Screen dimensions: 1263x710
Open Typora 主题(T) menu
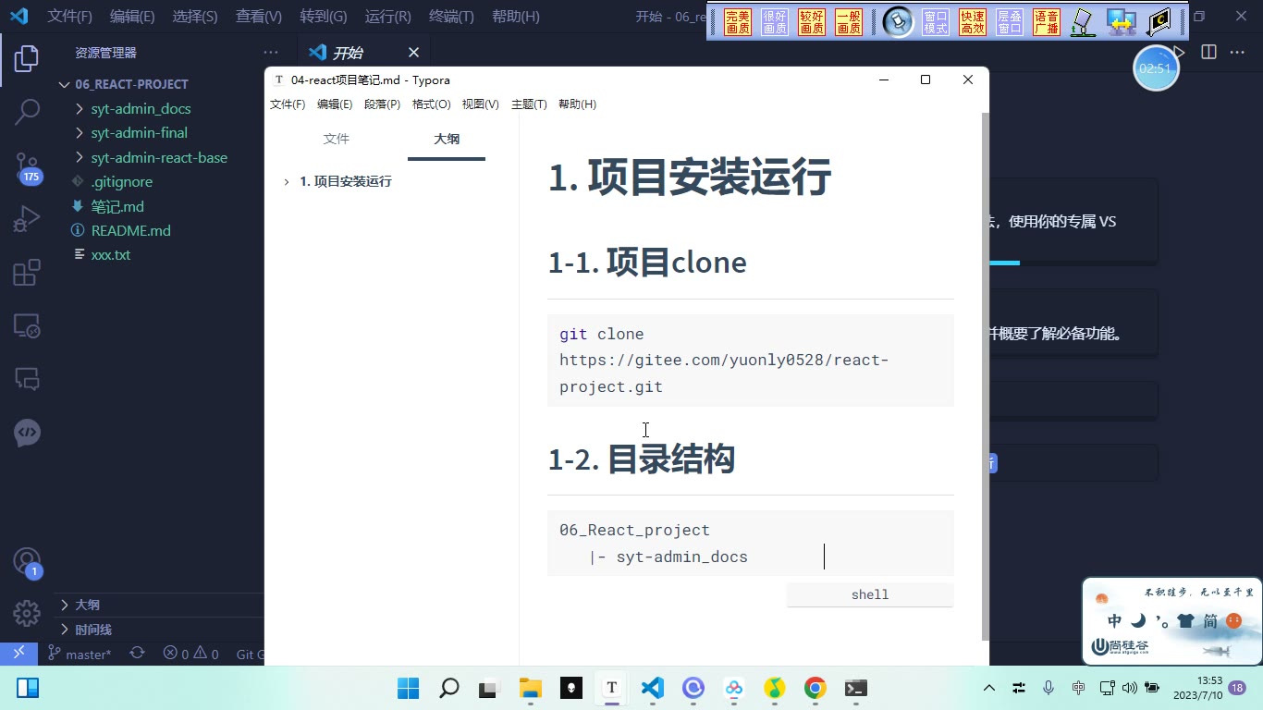click(x=529, y=104)
